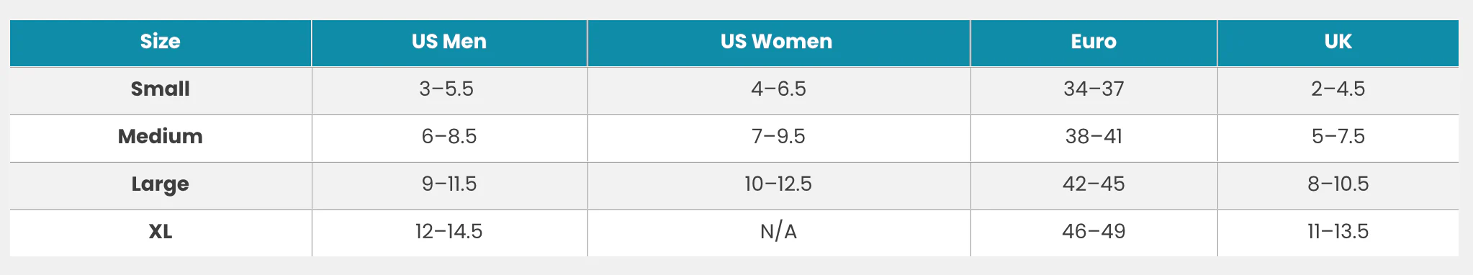This screenshot has width=1473, height=275.
Task: Select the 10–12.5 US Women cell
Action: 779,184
